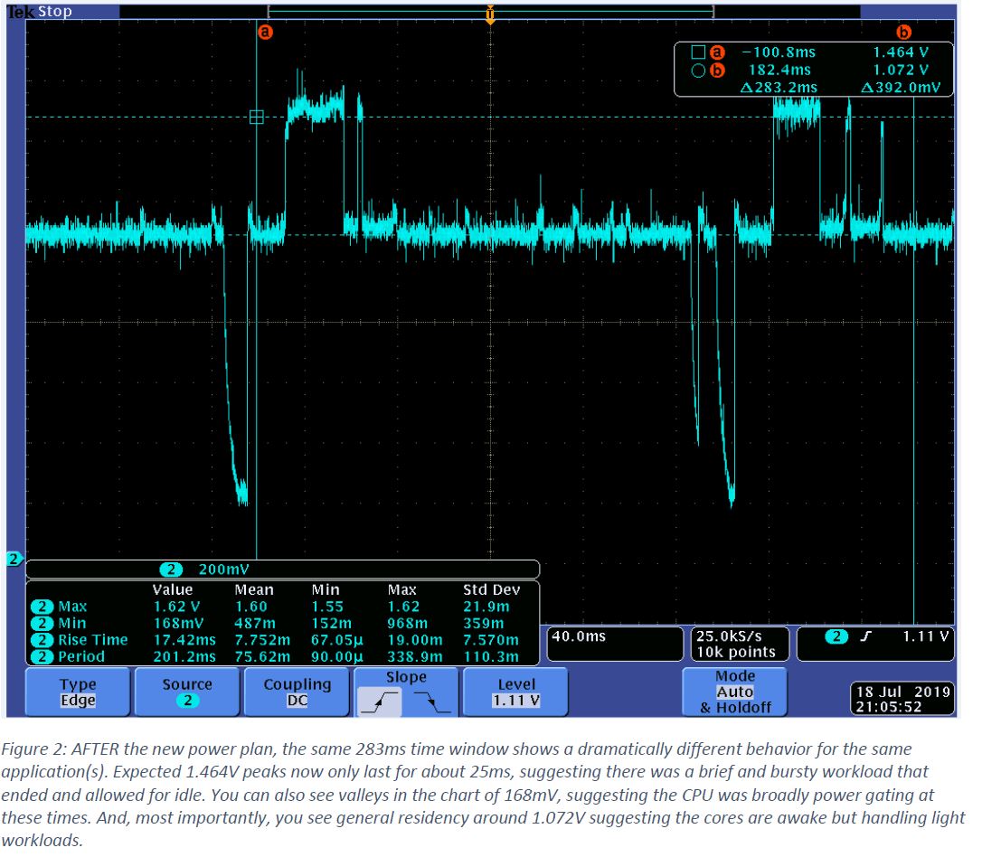Open the trigger Type Edge menu button
1001x857 pixels.
tap(78, 692)
